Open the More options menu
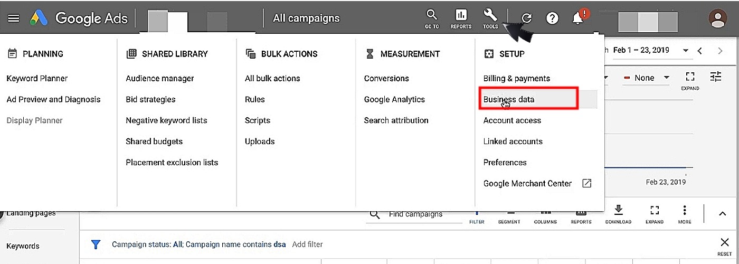 pos(685,213)
